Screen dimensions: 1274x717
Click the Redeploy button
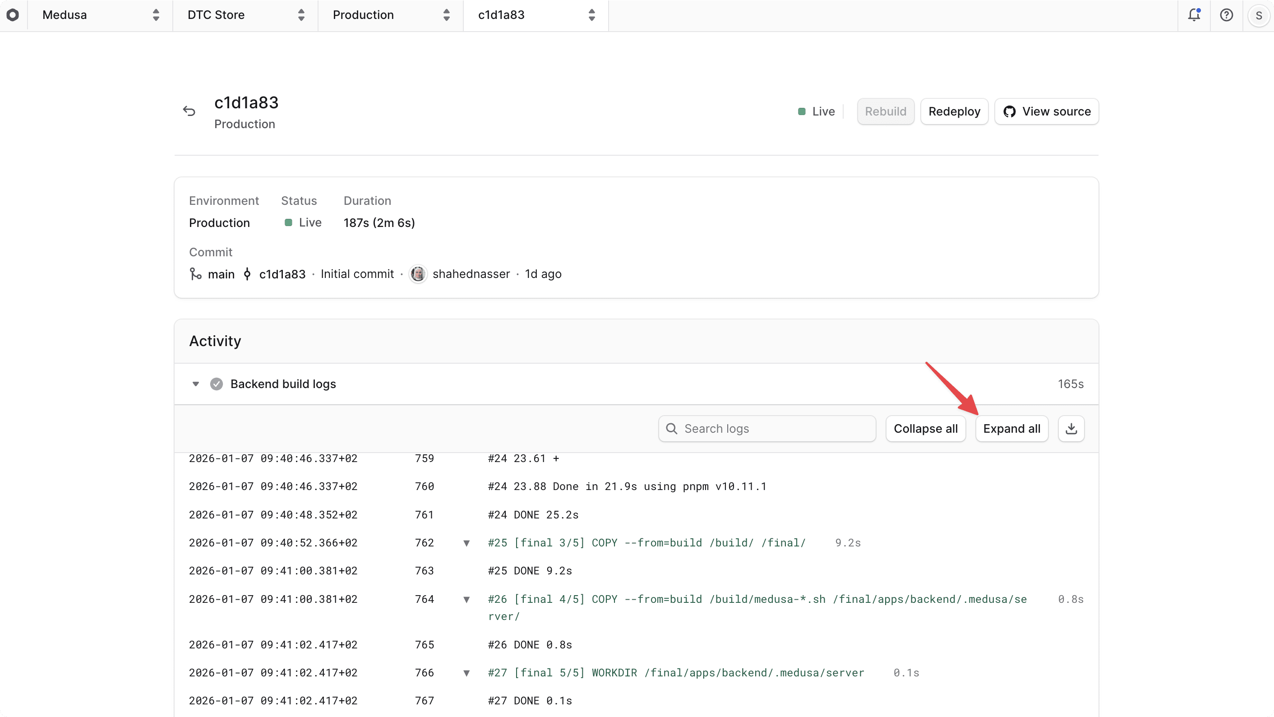click(x=954, y=111)
